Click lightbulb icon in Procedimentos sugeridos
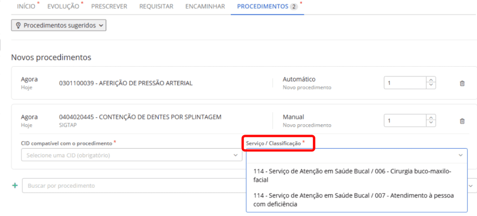The width and height of the screenshot is (477, 216). [18, 26]
